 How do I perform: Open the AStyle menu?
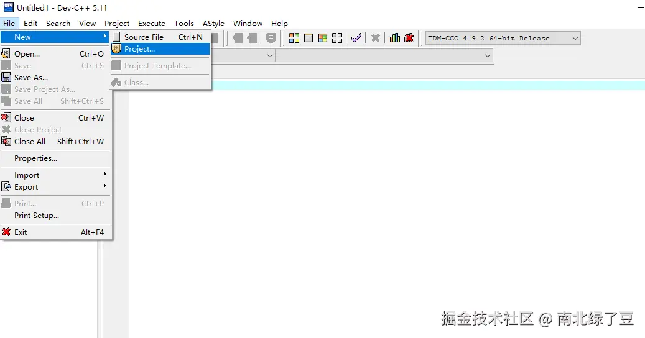click(x=213, y=24)
